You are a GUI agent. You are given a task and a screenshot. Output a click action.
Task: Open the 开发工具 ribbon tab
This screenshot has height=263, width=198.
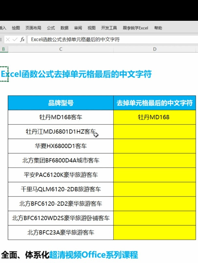(x=109, y=28)
